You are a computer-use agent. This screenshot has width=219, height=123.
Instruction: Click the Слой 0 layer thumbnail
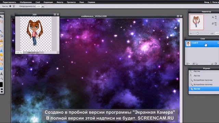(x=188, y=44)
